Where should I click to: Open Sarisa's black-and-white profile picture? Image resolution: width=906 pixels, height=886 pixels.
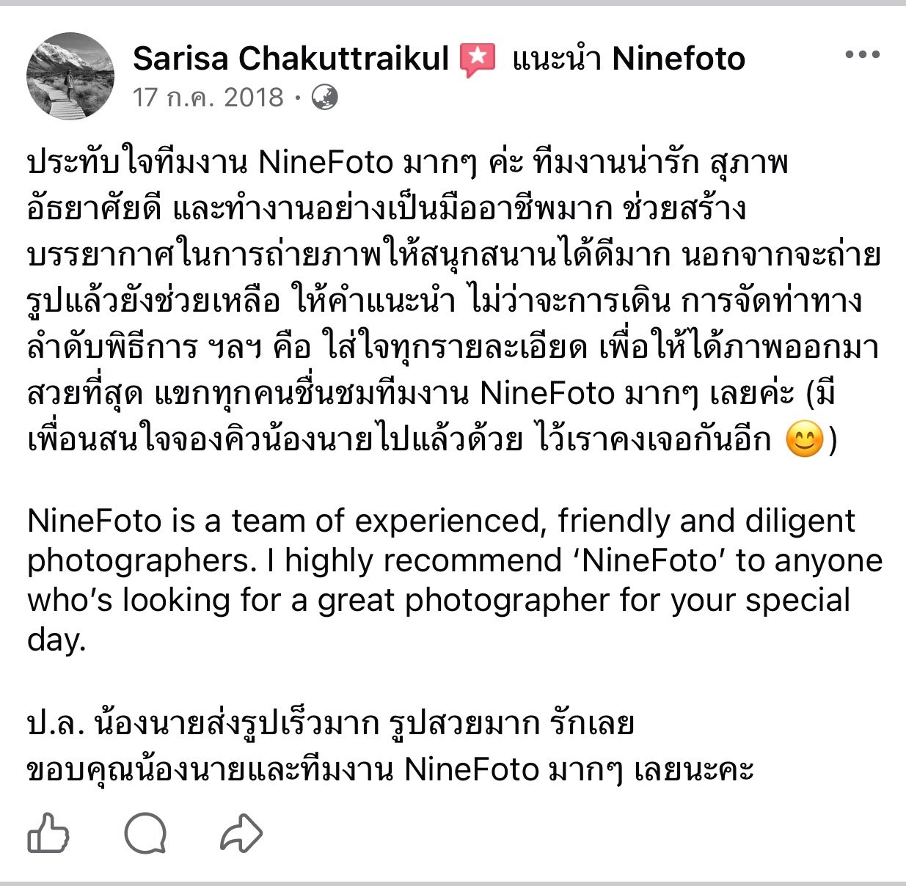tap(70, 76)
